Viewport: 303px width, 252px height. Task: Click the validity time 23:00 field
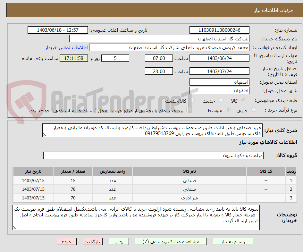click(159, 71)
